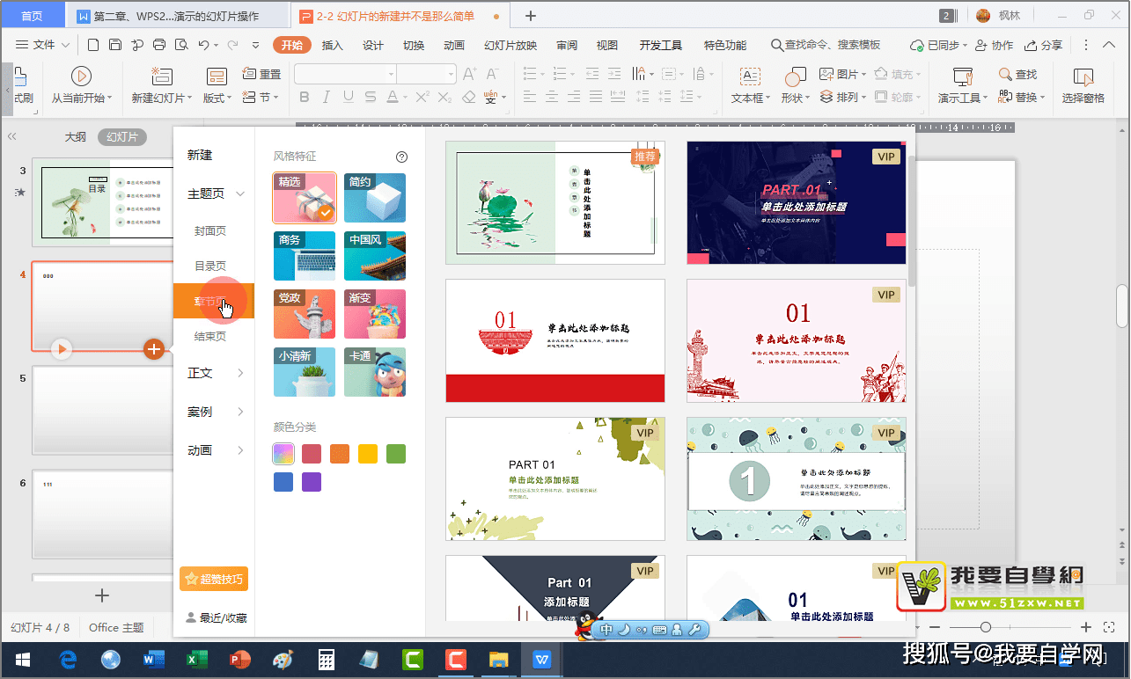Select the 小清新 style filter
Screen dimensions: 1131x679
[x=305, y=372]
